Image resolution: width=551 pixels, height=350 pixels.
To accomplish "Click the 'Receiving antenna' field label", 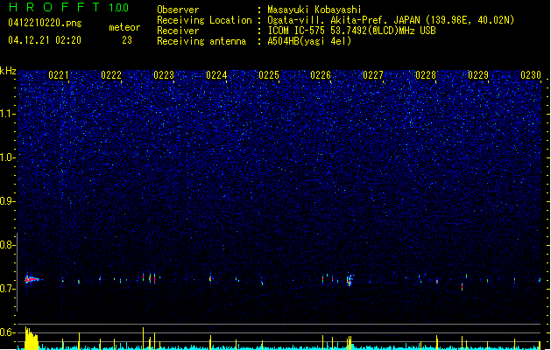I will click(x=201, y=41).
